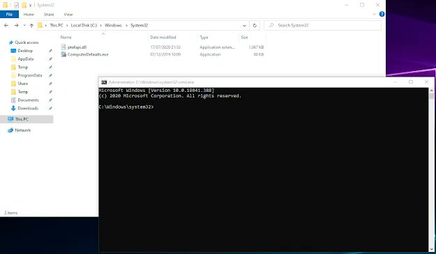The width and height of the screenshot is (436, 254).
Task: Click Command Prompt scrollbar up arrow
Action: click(431, 90)
